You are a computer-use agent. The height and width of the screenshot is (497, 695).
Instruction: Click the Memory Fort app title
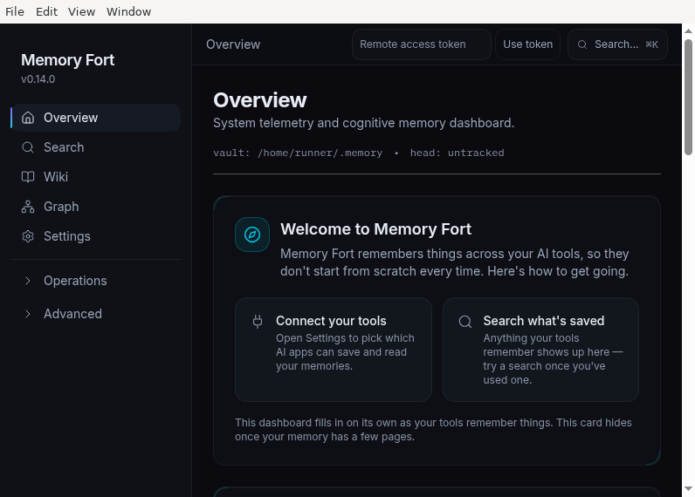pyautogui.click(x=68, y=60)
